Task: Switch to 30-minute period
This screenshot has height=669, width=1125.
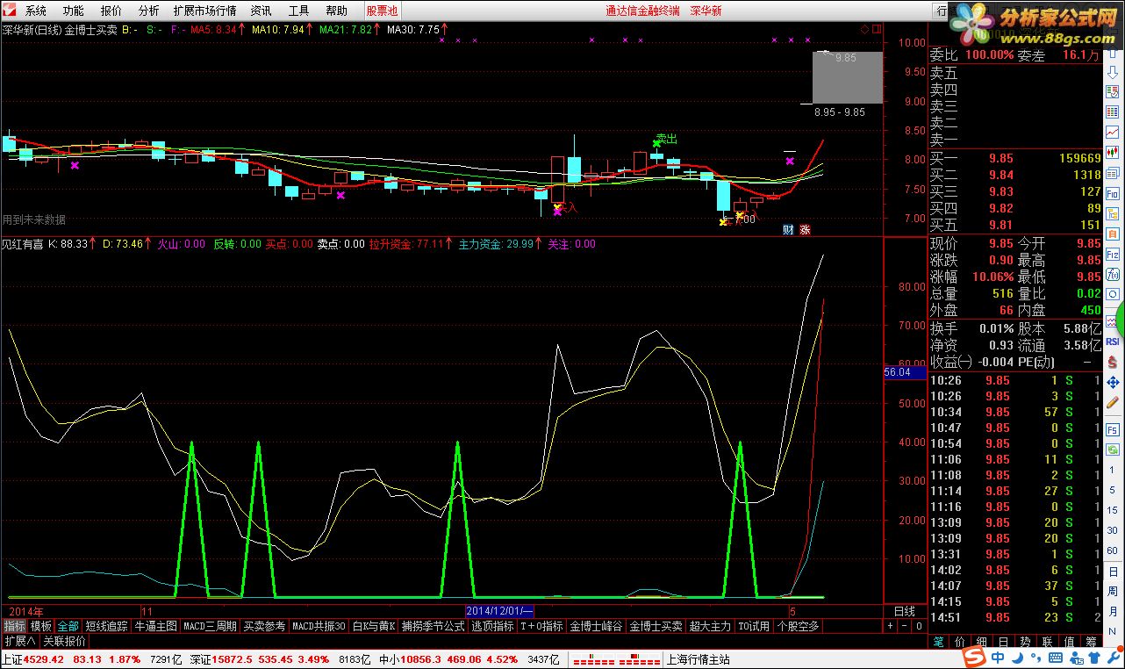Action: tap(1112, 530)
